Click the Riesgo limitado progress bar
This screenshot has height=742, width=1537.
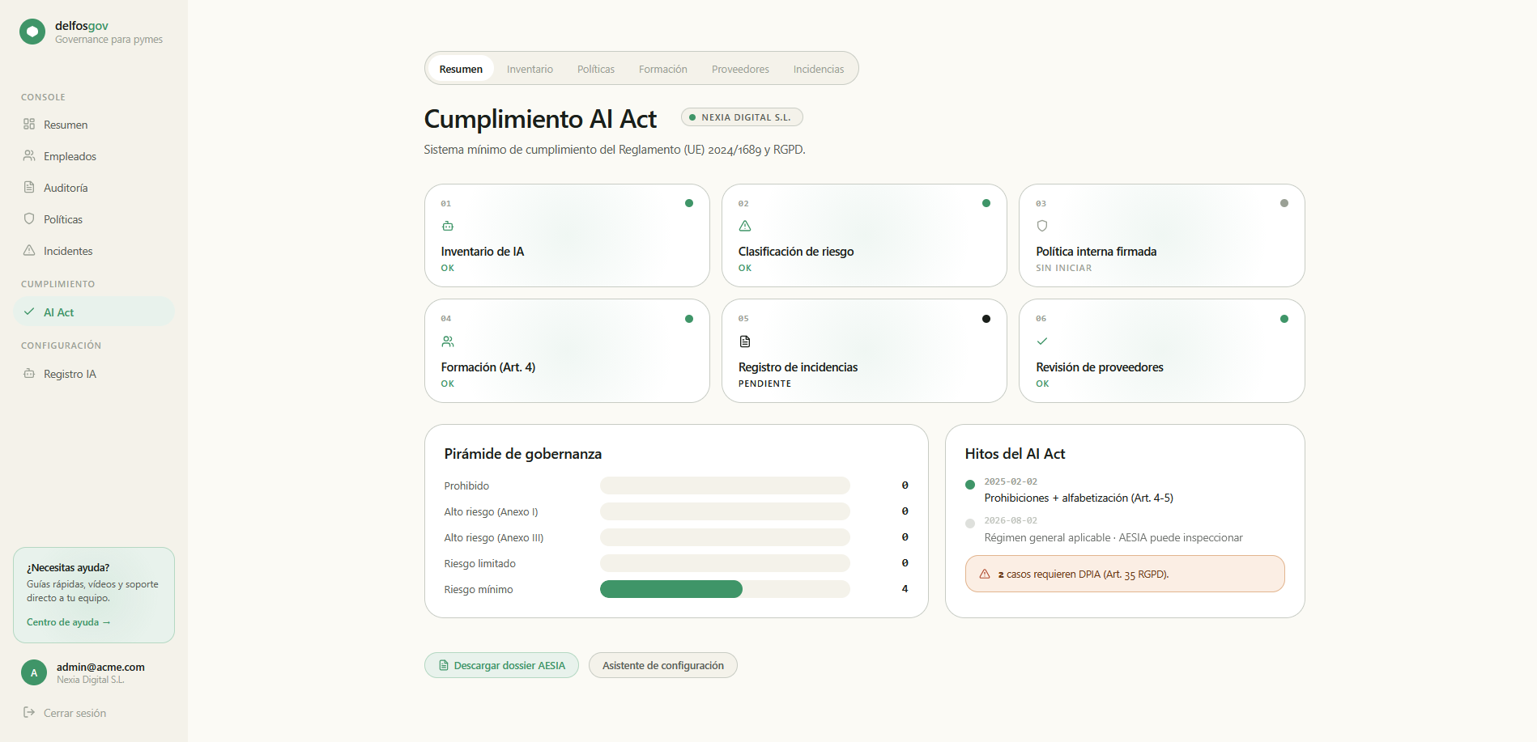click(x=725, y=563)
